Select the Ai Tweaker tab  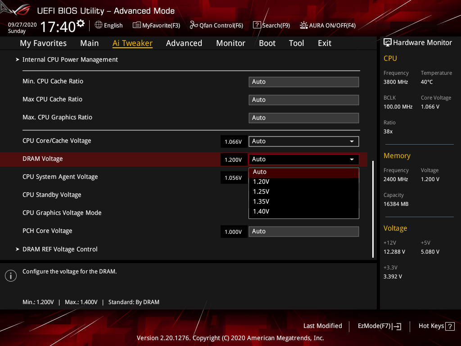click(132, 43)
